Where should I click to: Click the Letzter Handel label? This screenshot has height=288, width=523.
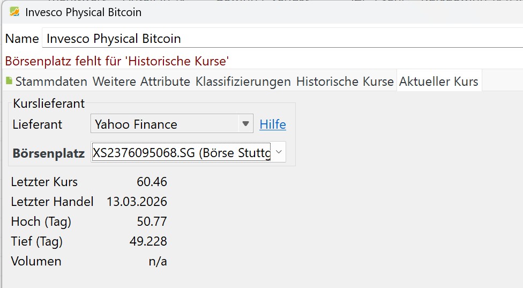53,202
